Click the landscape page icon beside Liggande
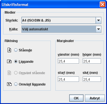107x104 pixels. click(x=9, y=61)
